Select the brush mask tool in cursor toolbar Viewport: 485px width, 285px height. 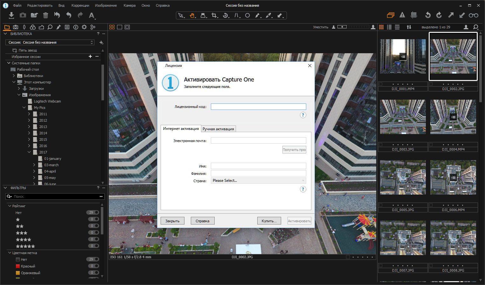click(x=258, y=16)
